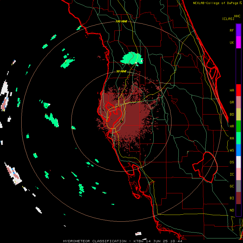243x243 pixels.
Task: Pick the dark green HR legend swatch
Action: [238, 126]
